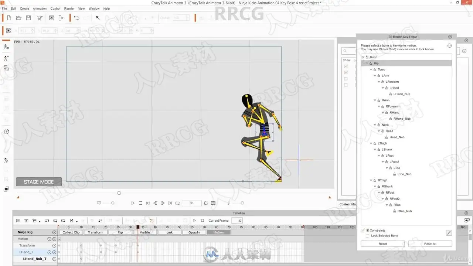Click the Reset button
This screenshot has height=266, width=473.
click(x=383, y=244)
